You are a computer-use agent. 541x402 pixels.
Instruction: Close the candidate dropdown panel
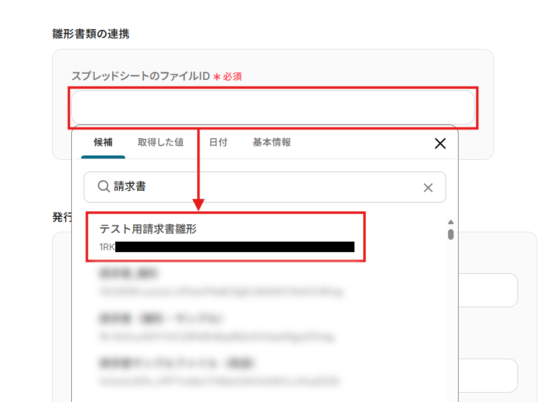tap(440, 144)
